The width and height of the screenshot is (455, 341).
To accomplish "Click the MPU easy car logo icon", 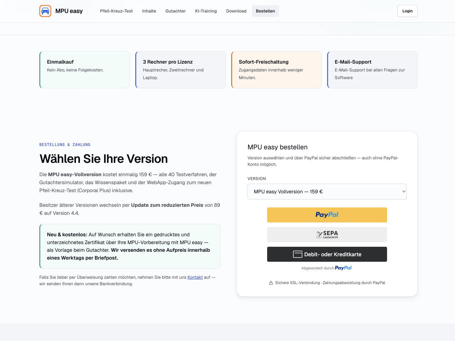I will 45,11.
